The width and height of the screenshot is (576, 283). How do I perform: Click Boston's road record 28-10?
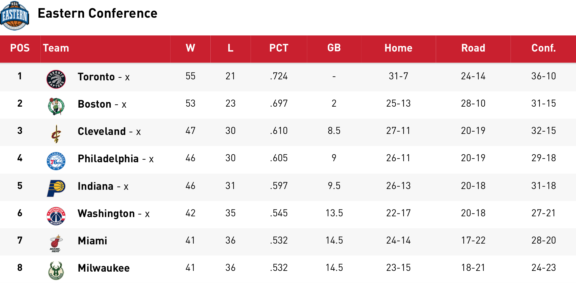click(473, 103)
